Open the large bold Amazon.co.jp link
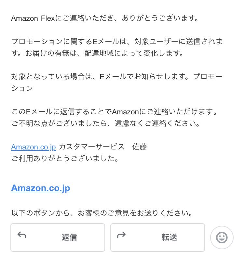 (x=41, y=188)
